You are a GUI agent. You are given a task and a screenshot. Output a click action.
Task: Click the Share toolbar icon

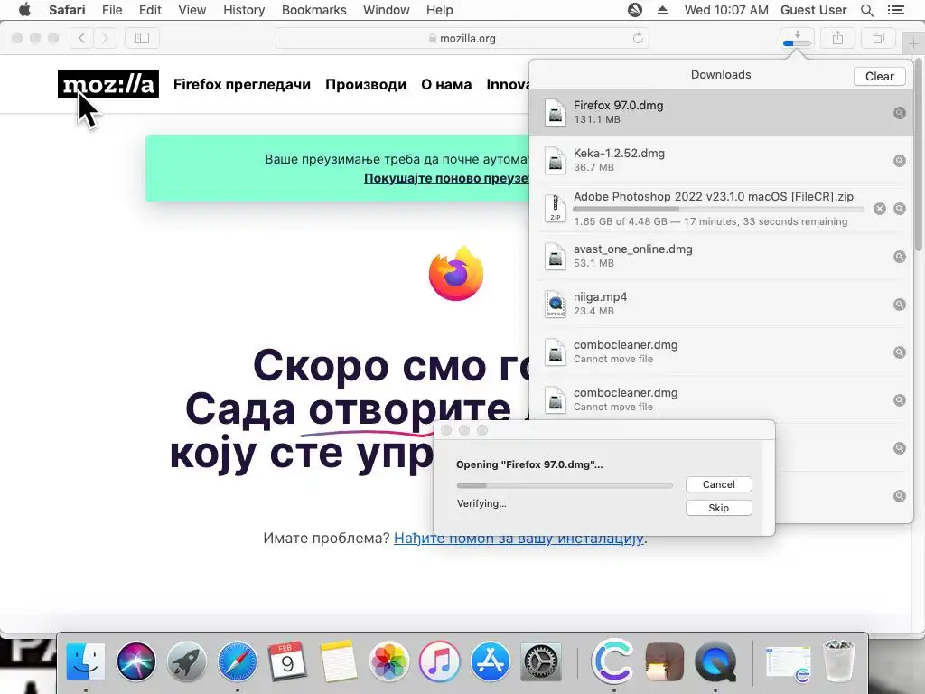[x=837, y=38]
